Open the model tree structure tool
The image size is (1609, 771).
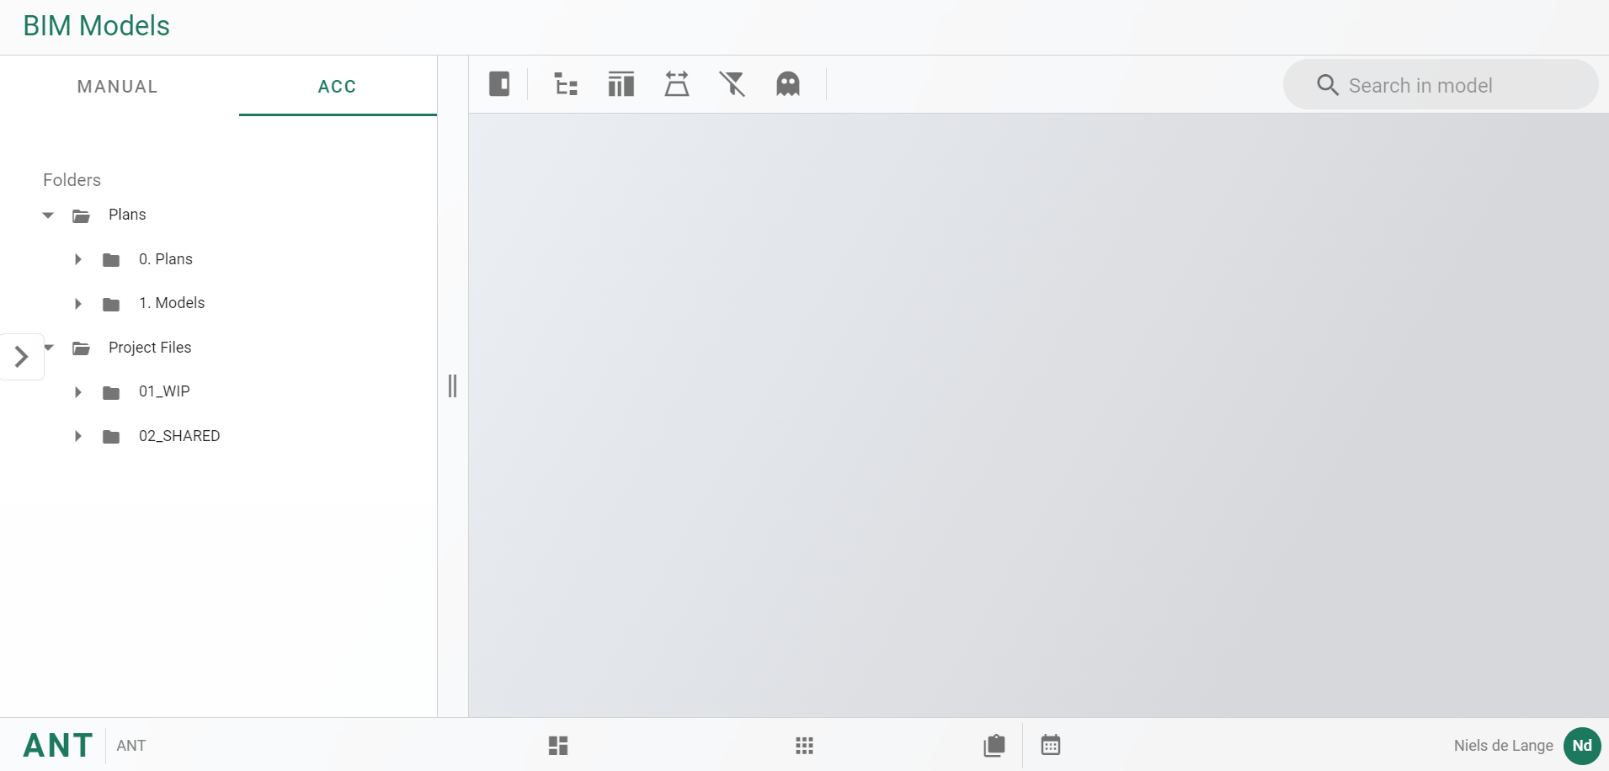(566, 84)
